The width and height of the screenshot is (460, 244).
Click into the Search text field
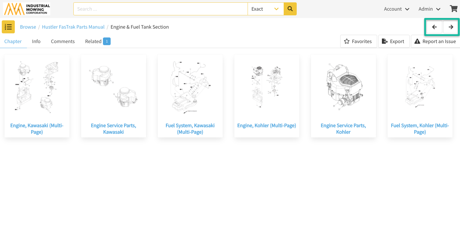pyautogui.click(x=160, y=9)
